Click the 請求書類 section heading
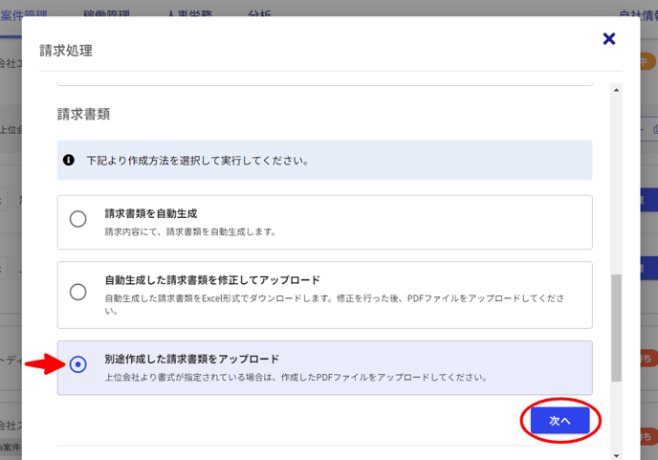This screenshot has width=658, height=460. (x=83, y=114)
